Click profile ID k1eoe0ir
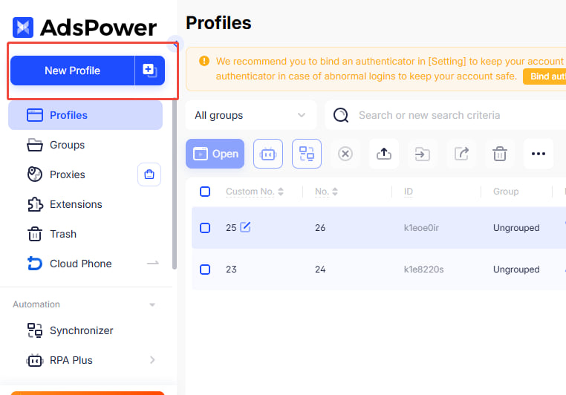 tap(421, 228)
